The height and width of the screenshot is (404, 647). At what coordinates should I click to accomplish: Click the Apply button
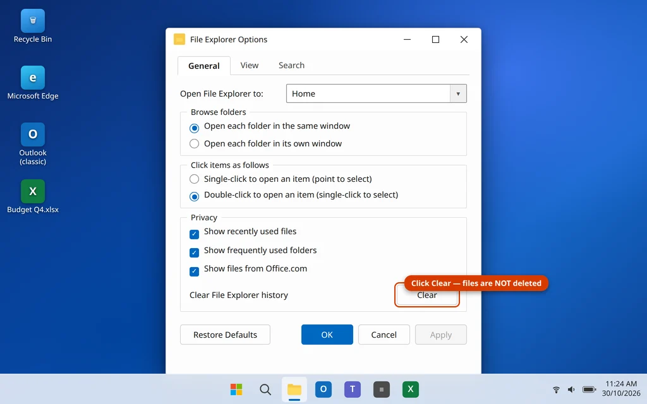(440, 335)
